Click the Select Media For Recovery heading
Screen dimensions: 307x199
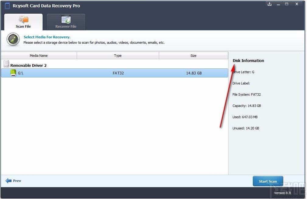(47, 37)
